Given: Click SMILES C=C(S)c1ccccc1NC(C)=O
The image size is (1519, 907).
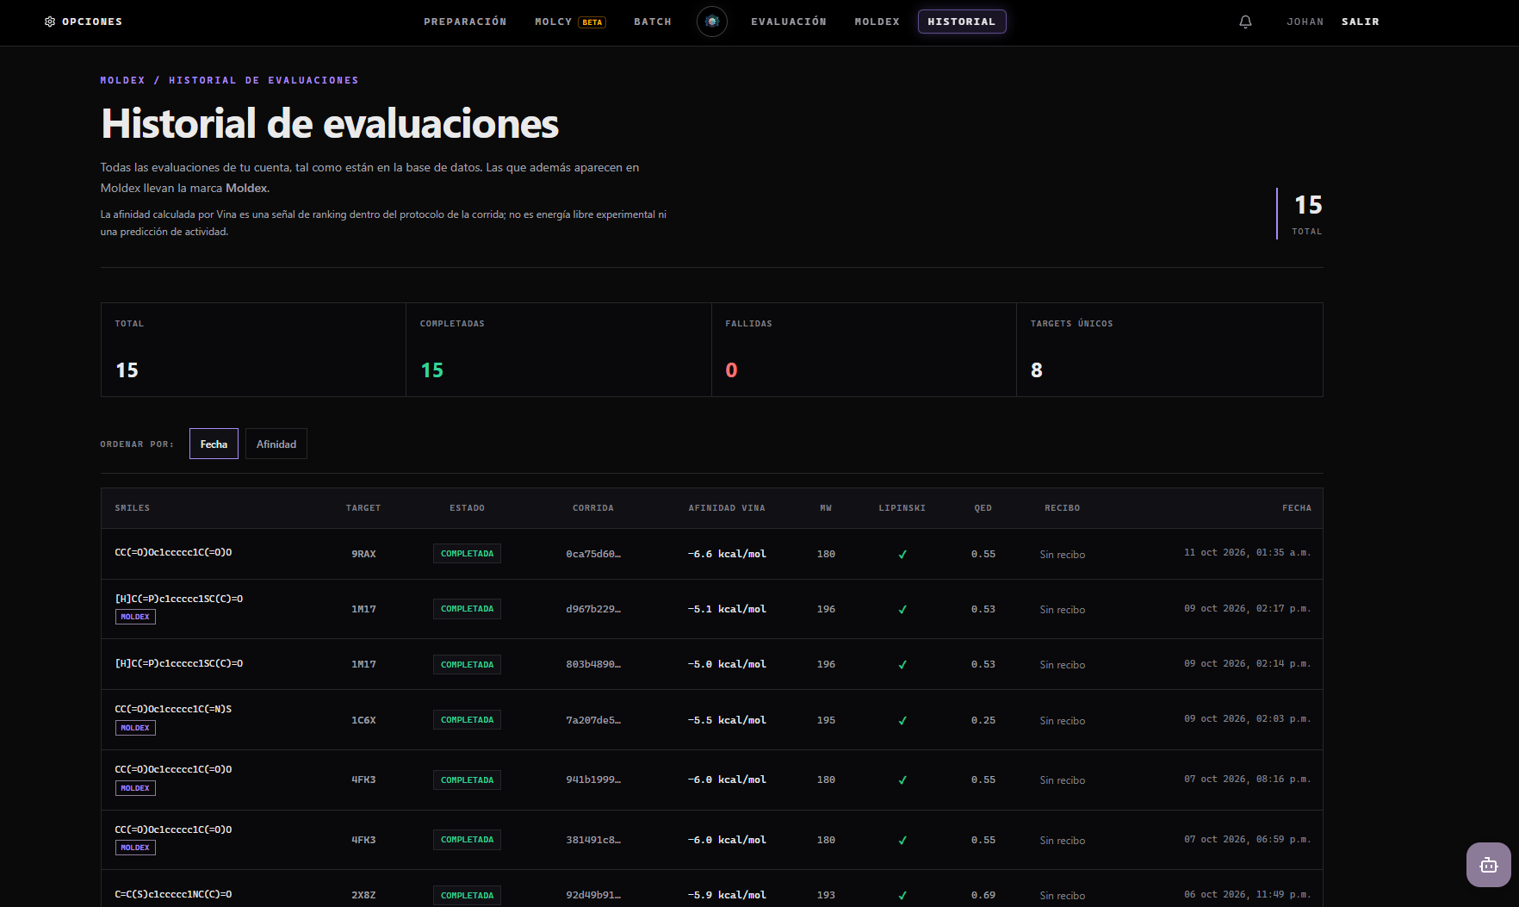Looking at the screenshot, I should 173,894.
